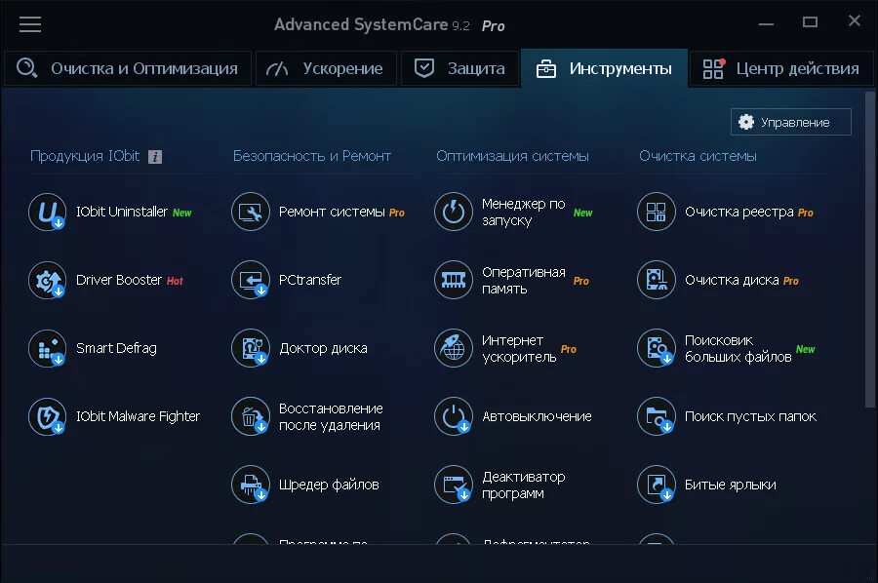The width and height of the screenshot is (878, 583).
Task: Click the info icon beside Продукция IObit
Action: point(155,157)
